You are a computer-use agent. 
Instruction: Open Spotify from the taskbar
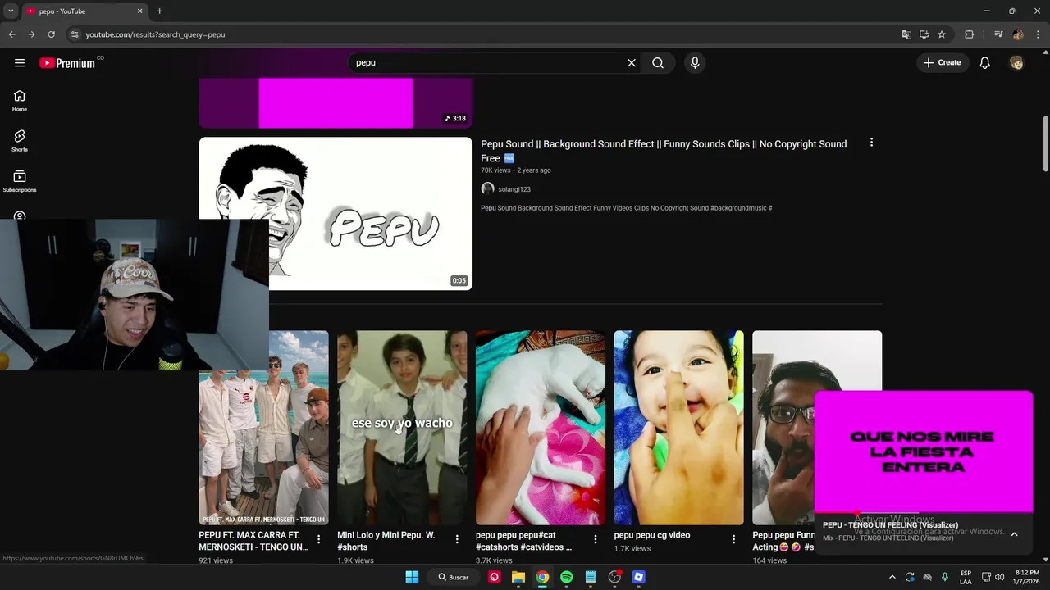[x=566, y=577]
